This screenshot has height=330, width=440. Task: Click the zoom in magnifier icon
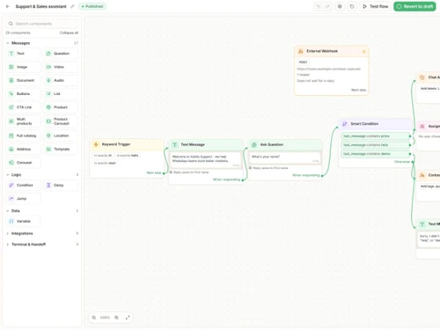click(x=116, y=318)
